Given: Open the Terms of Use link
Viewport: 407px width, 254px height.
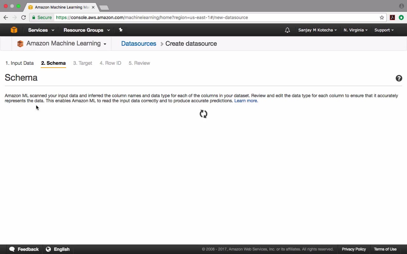Looking at the screenshot, I should 385,249.
